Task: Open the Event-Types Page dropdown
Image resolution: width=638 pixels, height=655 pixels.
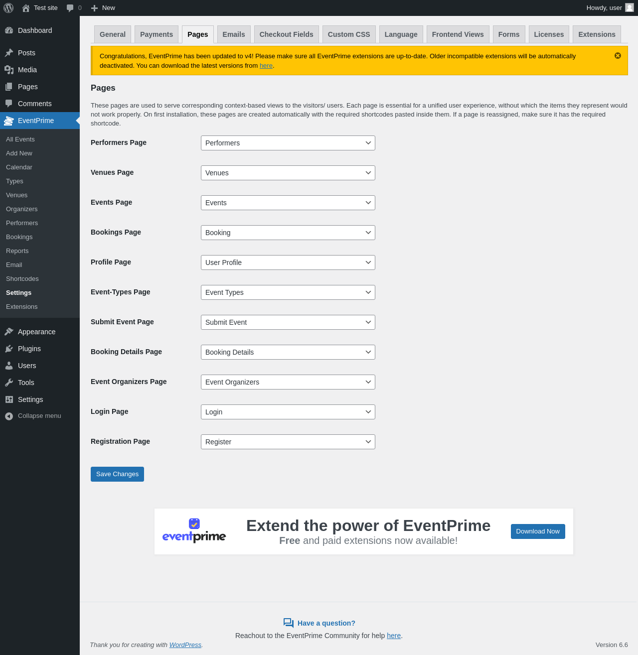Action: point(288,292)
